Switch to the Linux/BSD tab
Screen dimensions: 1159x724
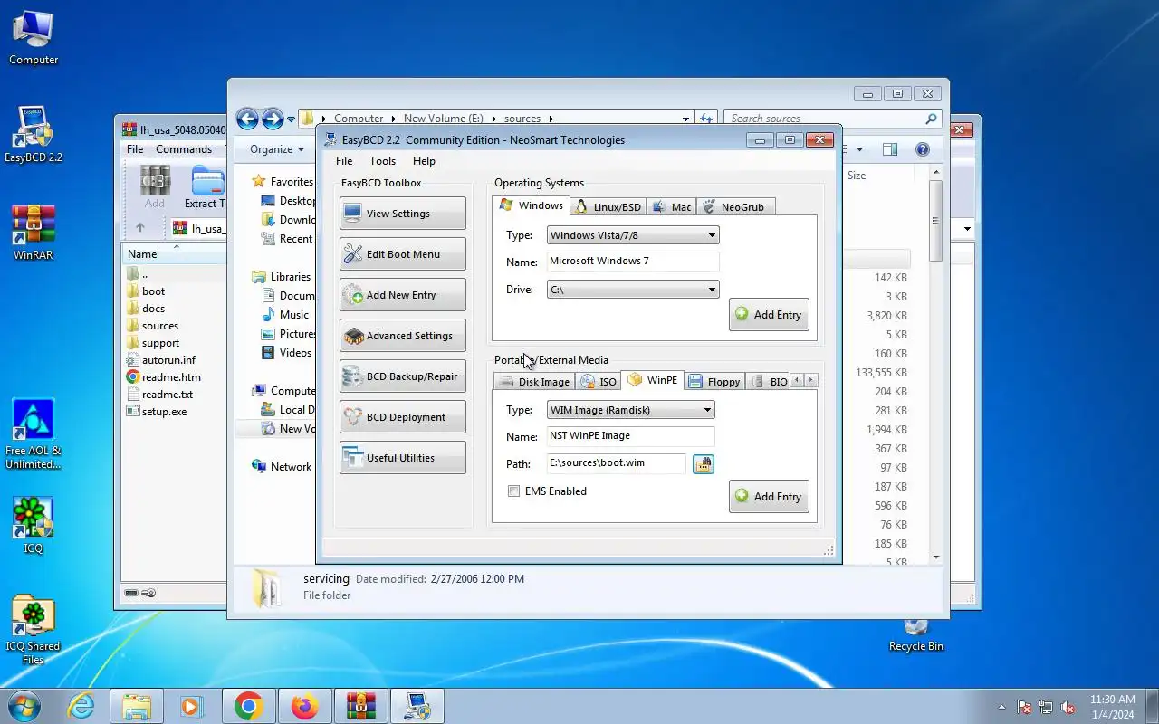click(608, 207)
